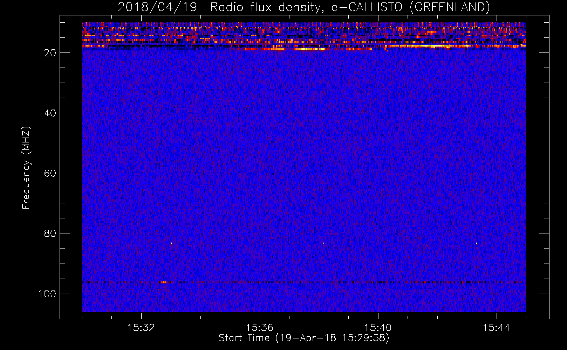Screen dimensions: 567x350
Task: Click the 80 MHz frequency tick label
Action: click(50, 233)
